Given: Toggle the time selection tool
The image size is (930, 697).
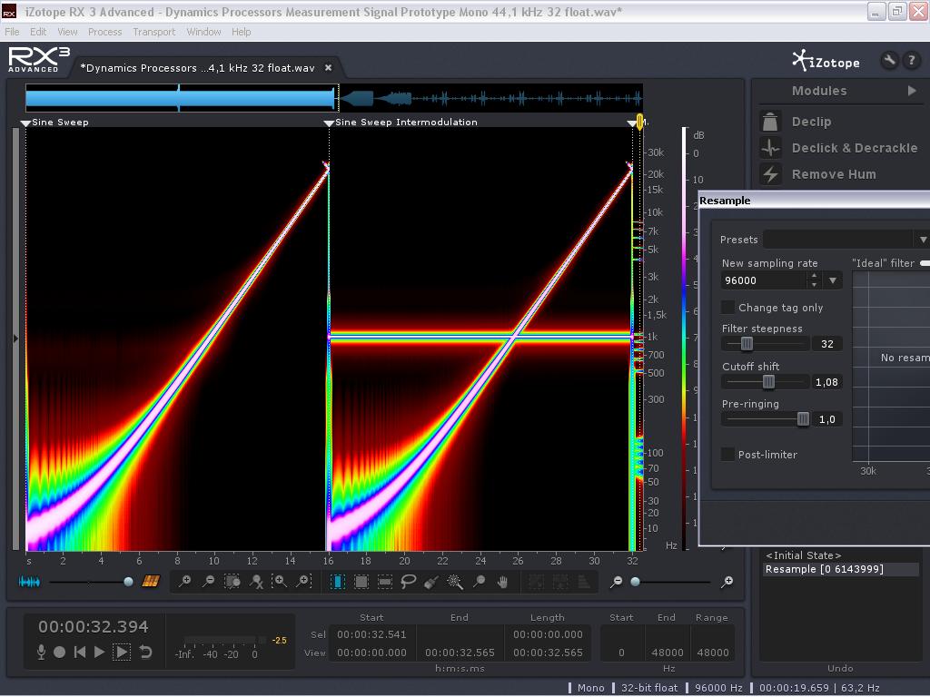Looking at the screenshot, I should click(x=338, y=582).
